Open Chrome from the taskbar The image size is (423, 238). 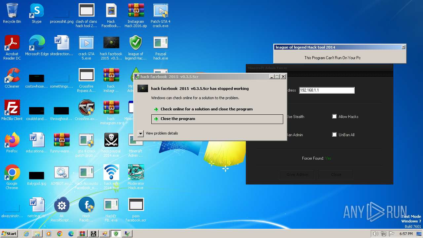[x=60, y=234]
